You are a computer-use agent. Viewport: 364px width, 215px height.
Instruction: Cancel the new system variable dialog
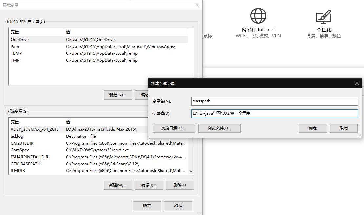(x=344, y=128)
